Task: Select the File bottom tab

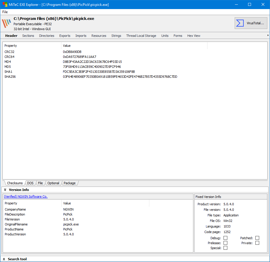Action: pos(40,183)
